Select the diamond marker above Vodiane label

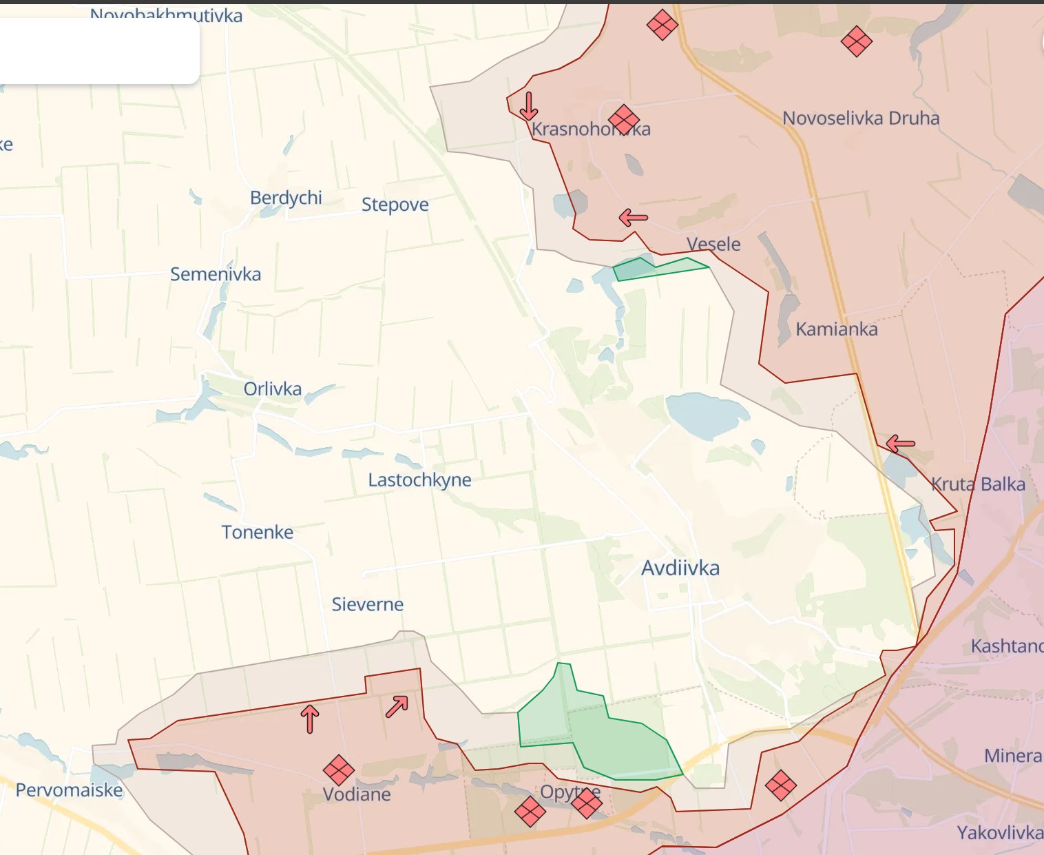click(x=339, y=770)
